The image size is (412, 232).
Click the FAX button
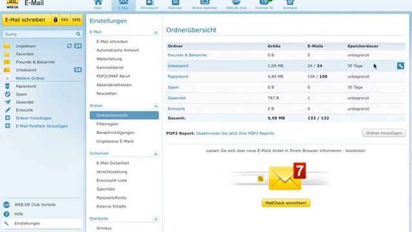(x=64, y=20)
